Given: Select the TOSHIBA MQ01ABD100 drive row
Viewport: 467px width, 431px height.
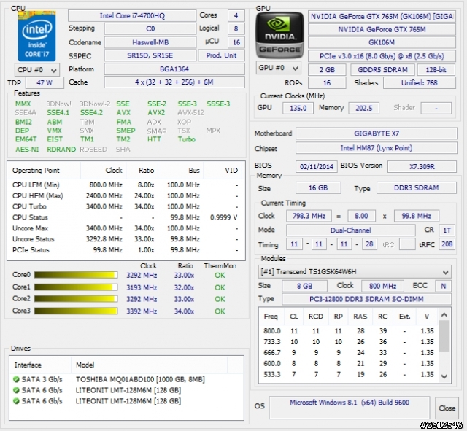Looking at the screenshot, I should click(126, 379).
